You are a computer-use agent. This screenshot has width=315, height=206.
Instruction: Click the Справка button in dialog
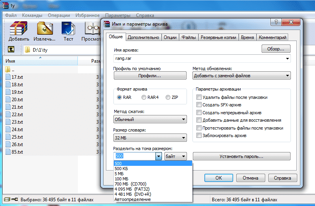pyautogui.click(x=283, y=178)
